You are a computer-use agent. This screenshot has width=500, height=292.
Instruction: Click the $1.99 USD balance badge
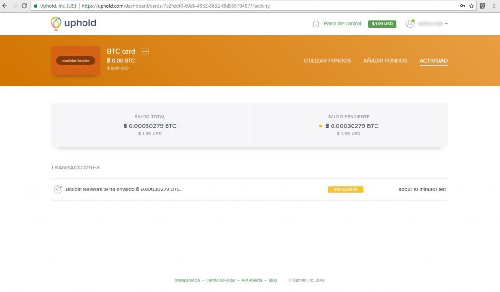[382, 24]
